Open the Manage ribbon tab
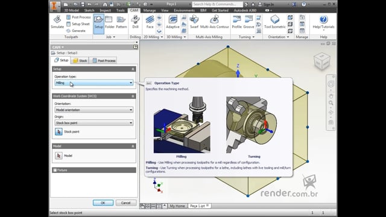Viewport: 386px width, 217px height. click(150, 10)
